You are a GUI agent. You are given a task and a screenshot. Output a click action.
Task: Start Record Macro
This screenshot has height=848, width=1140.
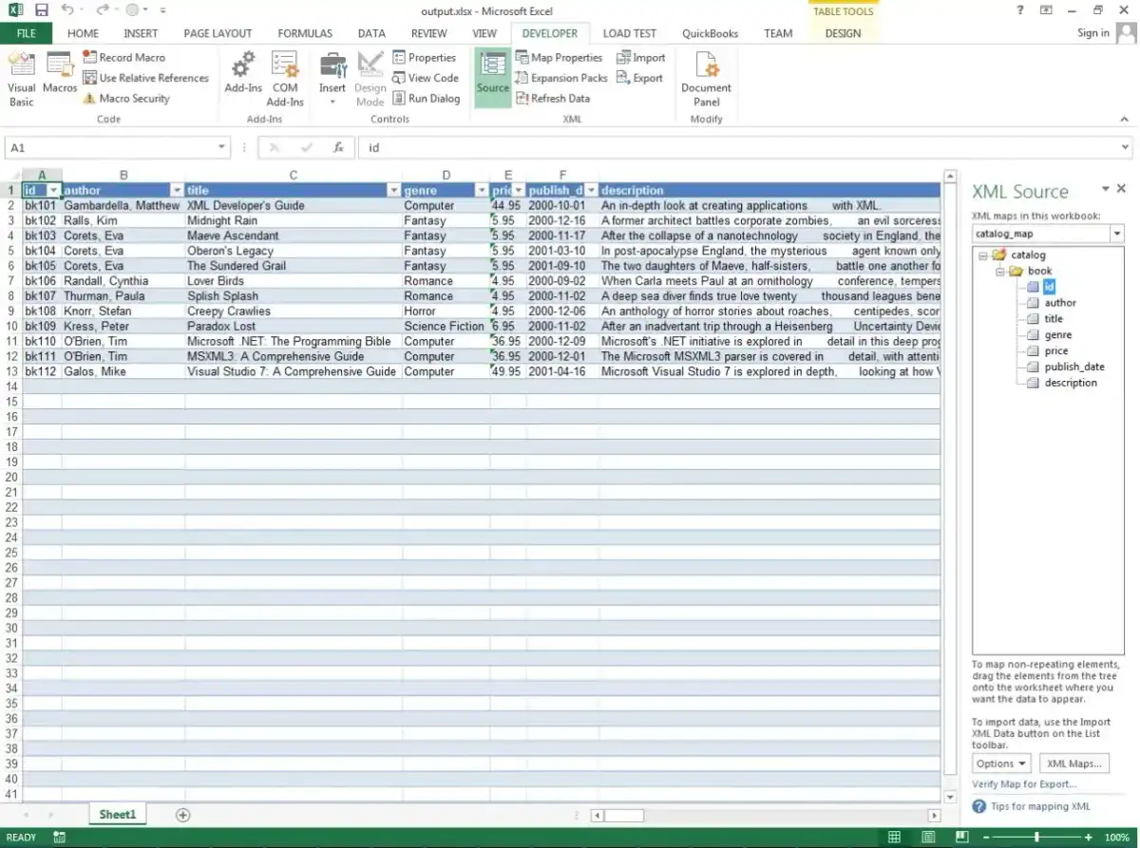click(x=123, y=58)
